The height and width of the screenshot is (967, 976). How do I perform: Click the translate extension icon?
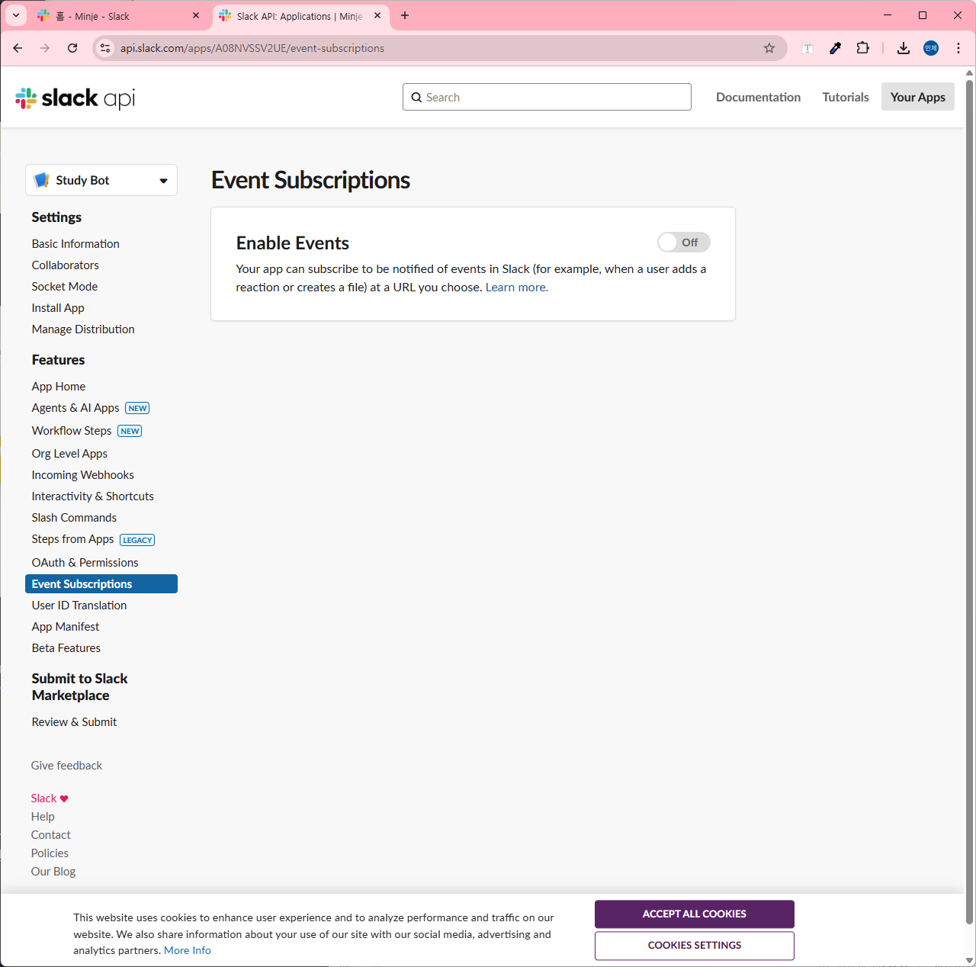coord(807,48)
